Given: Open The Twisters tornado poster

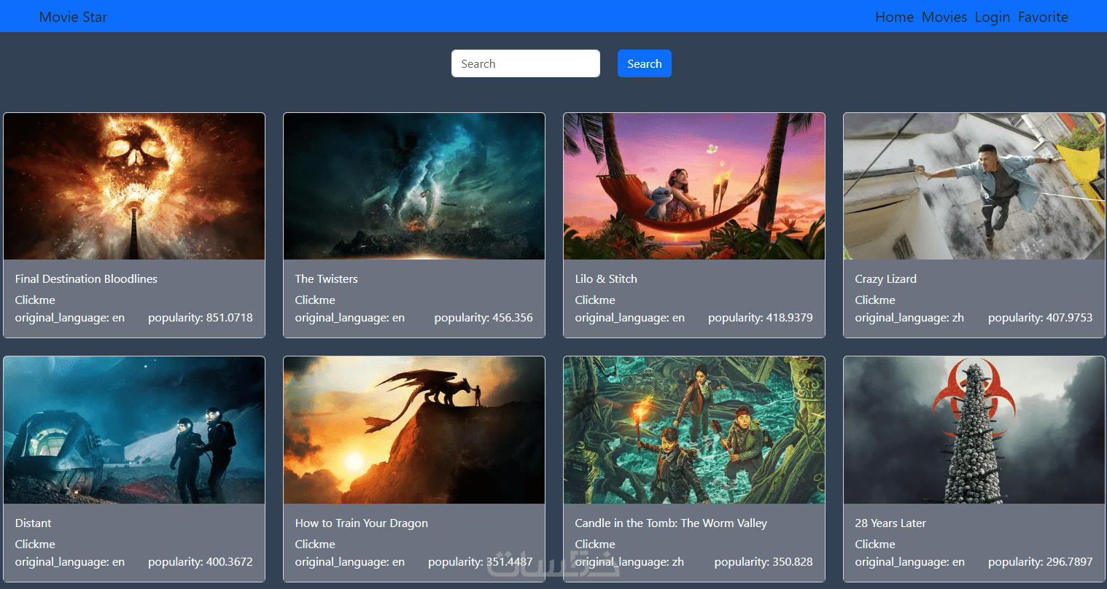Looking at the screenshot, I should [x=414, y=187].
